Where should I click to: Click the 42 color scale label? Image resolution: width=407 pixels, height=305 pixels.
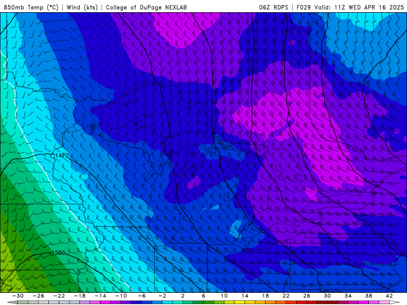389,296
